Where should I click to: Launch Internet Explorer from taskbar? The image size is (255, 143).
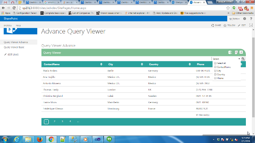pyautogui.click(x=17, y=139)
